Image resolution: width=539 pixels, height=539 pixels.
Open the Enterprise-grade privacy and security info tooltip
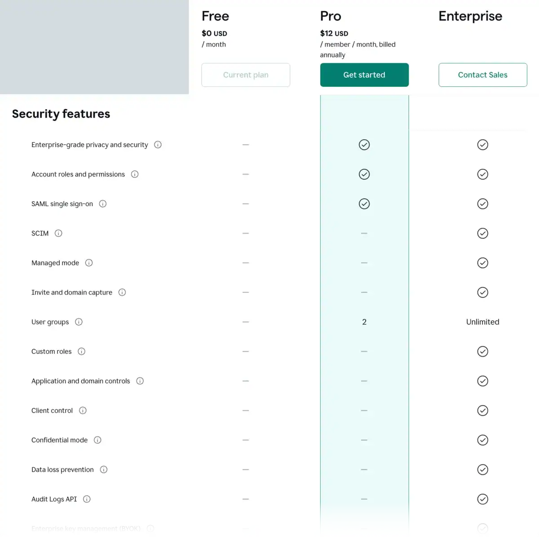(158, 145)
